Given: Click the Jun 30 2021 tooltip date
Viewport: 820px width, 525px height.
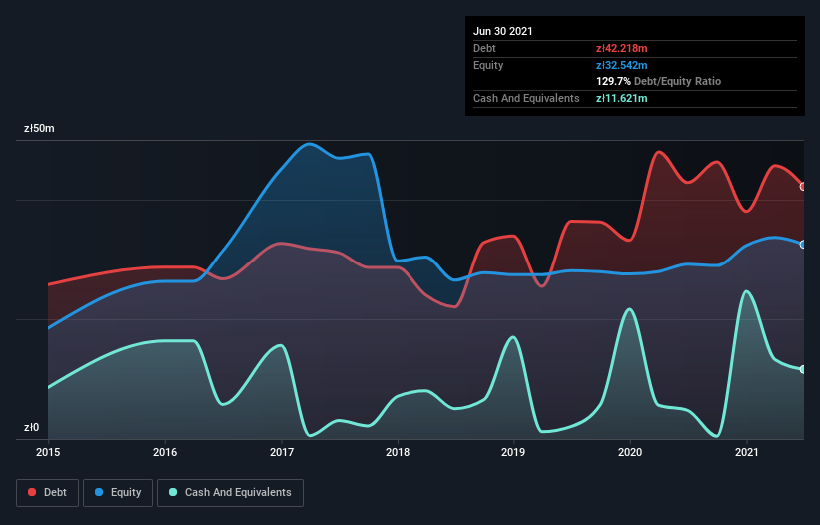Looking at the screenshot, I should point(503,31).
